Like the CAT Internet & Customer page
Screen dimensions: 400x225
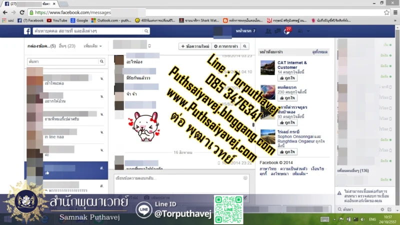(x=271, y=78)
